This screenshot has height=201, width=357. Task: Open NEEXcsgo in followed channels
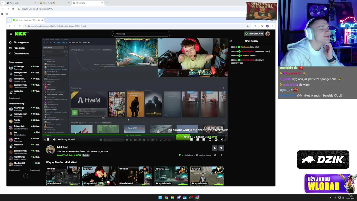coord(24,68)
